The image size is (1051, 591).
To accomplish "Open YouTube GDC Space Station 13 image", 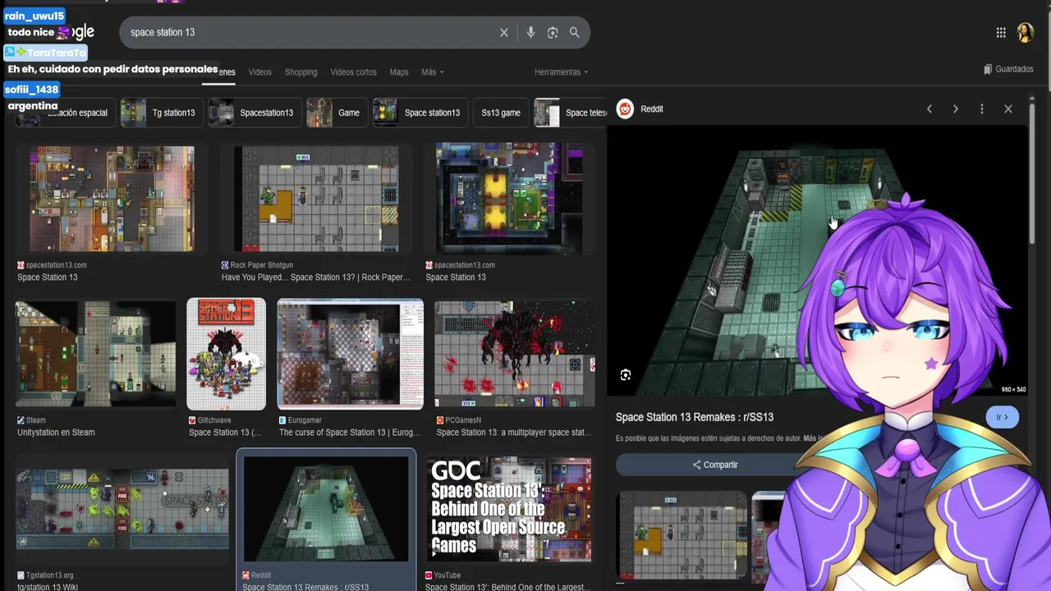I will [x=509, y=509].
